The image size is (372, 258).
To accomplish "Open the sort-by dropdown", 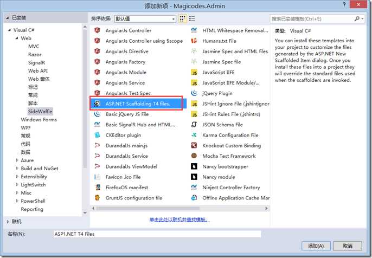I will pyautogui.click(x=145, y=19).
